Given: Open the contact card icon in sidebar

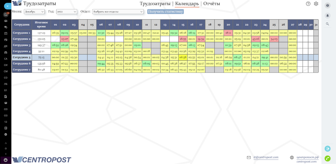Looking at the screenshot, I should pyautogui.click(x=6, y=40).
